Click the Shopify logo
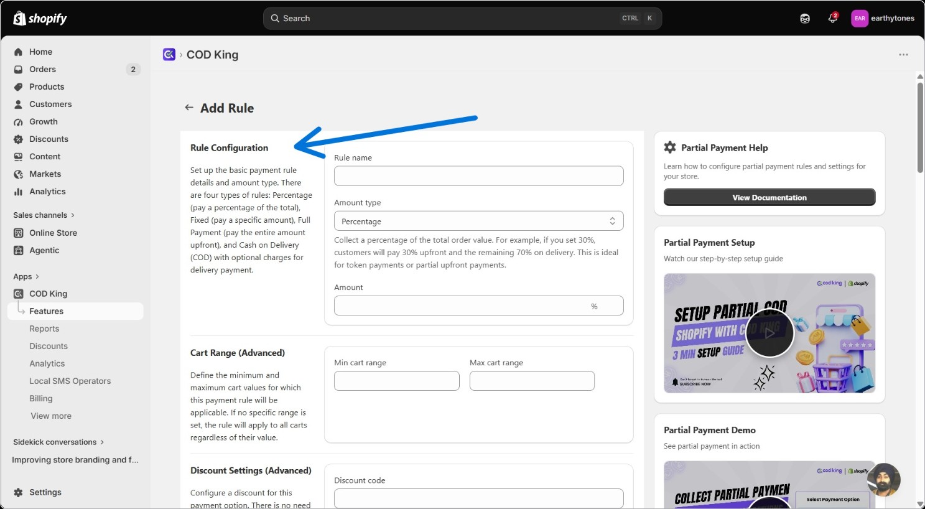 [x=40, y=18]
